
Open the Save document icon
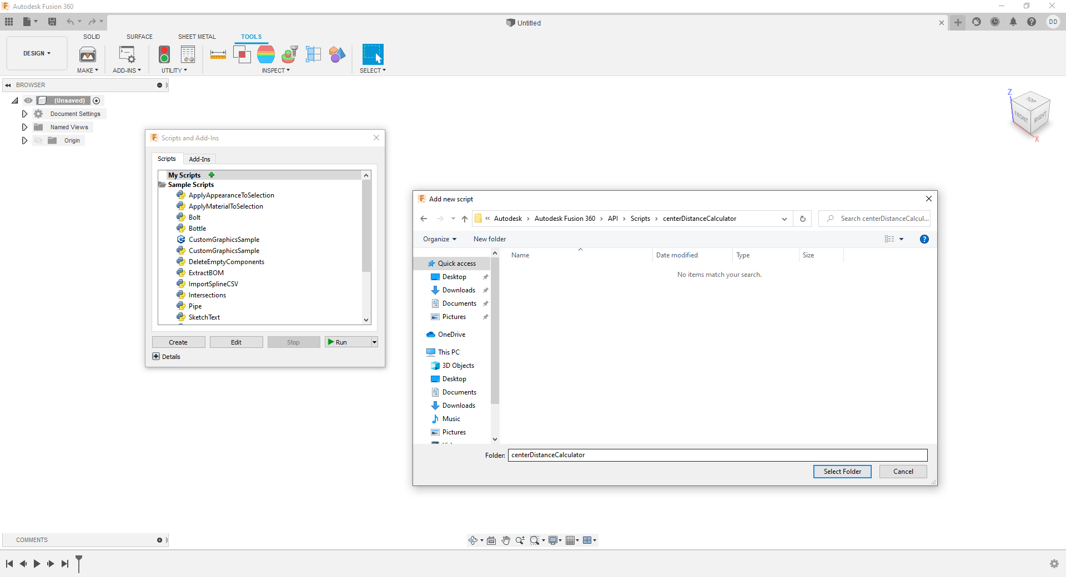point(52,22)
